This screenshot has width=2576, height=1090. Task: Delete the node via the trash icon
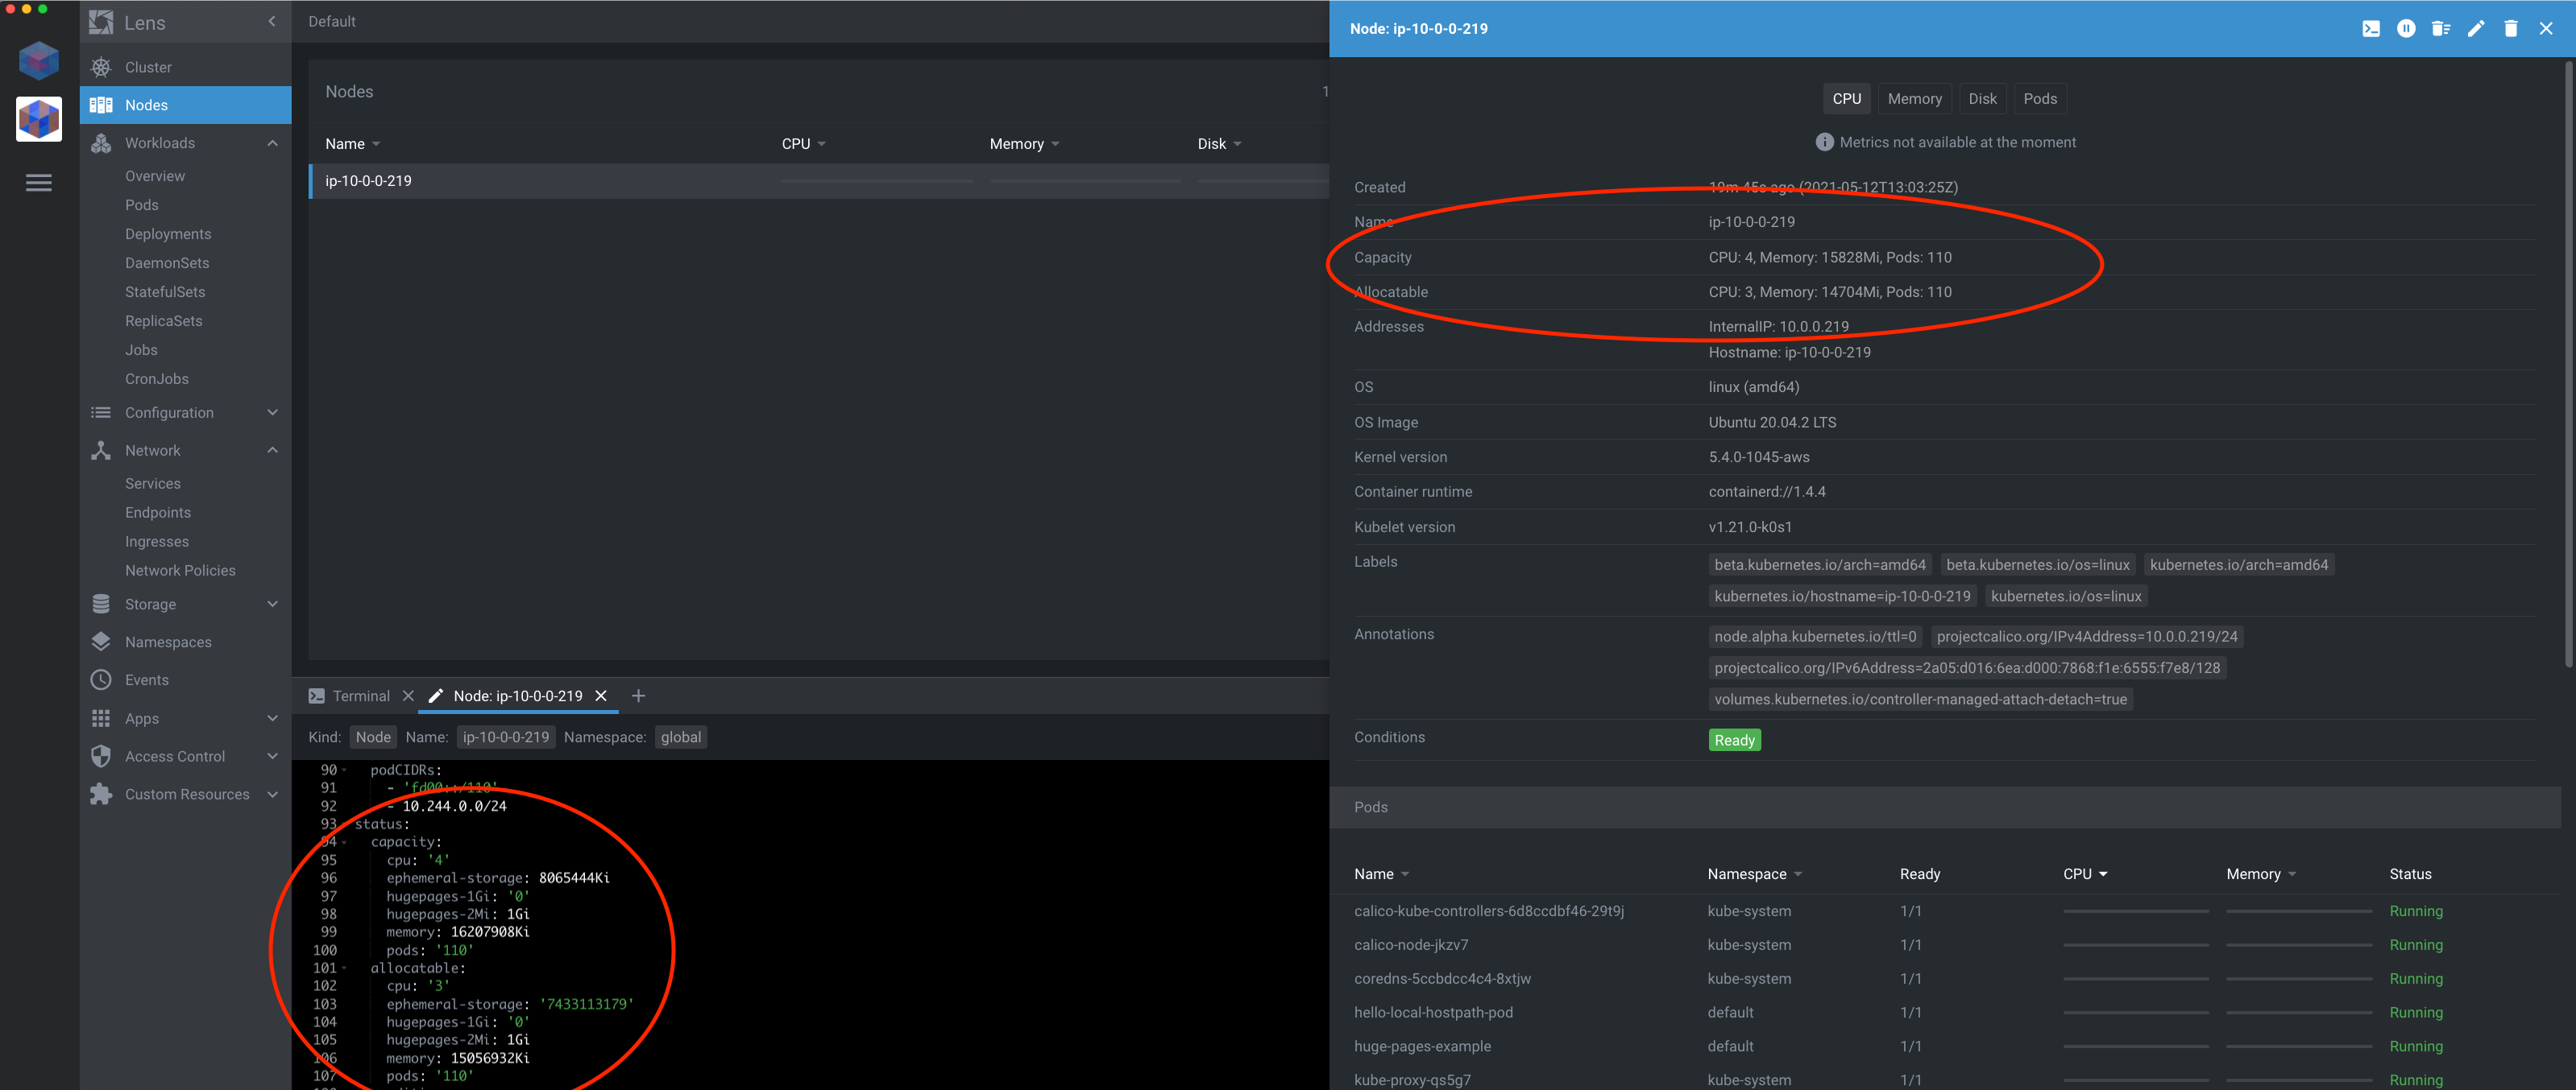[2511, 29]
